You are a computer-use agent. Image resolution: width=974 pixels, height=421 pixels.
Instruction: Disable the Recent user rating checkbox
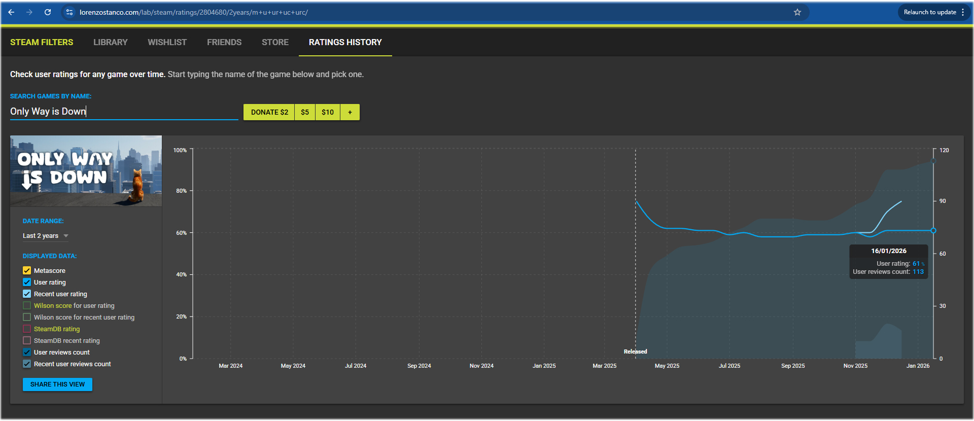coord(27,294)
